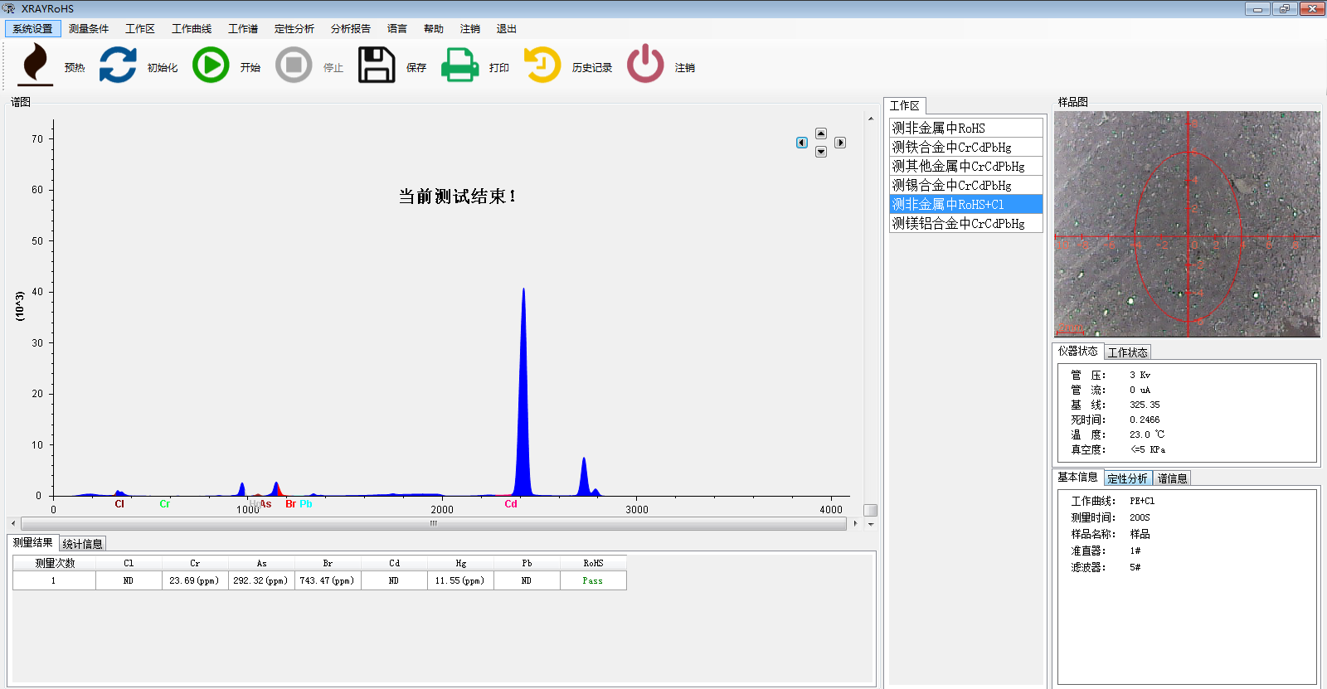Click the initialize (初始化) refresh icon
The image size is (1327, 689).
118,65
